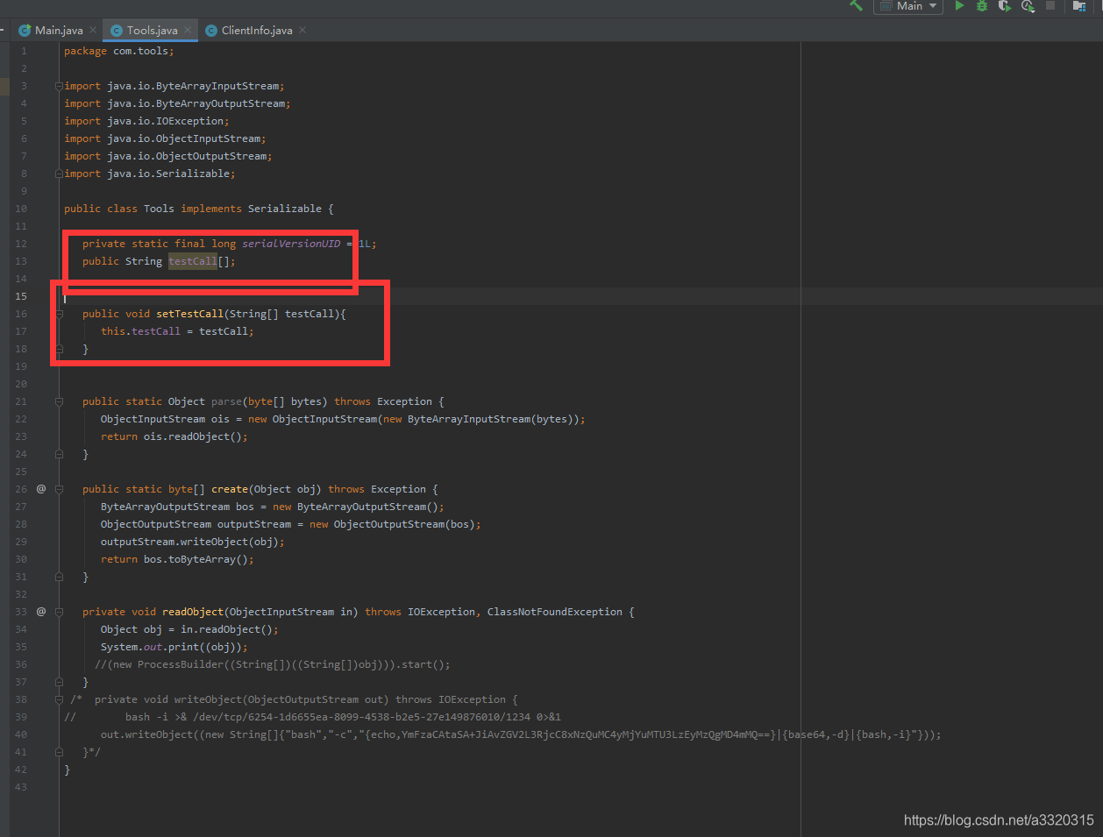Click this.testCall on line 17
1103x837 pixels.
click(140, 331)
